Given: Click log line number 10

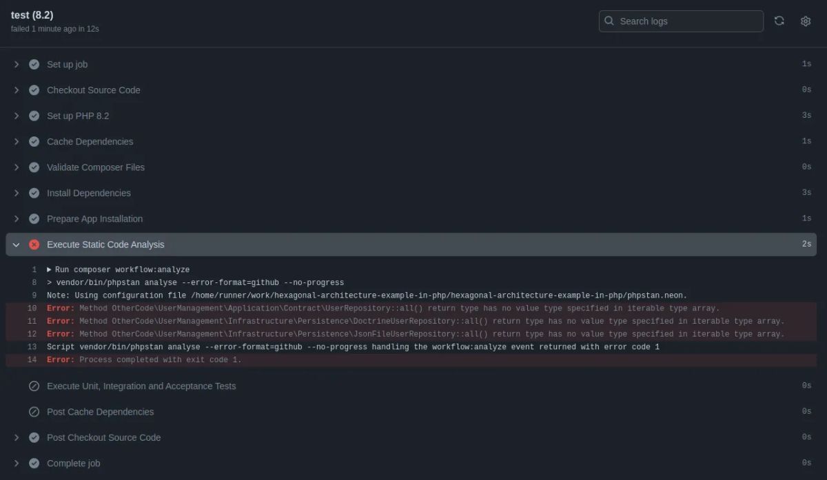Looking at the screenshot, I should point(32,309).
